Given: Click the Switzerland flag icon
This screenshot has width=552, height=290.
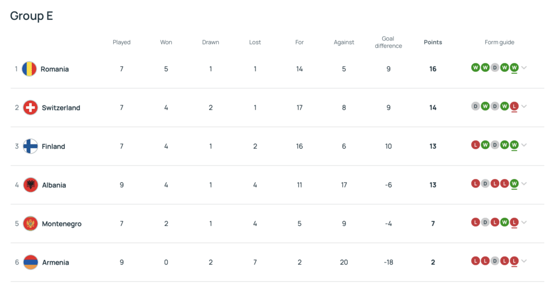Looking at the screenshot, I should [x=31, y=108].
